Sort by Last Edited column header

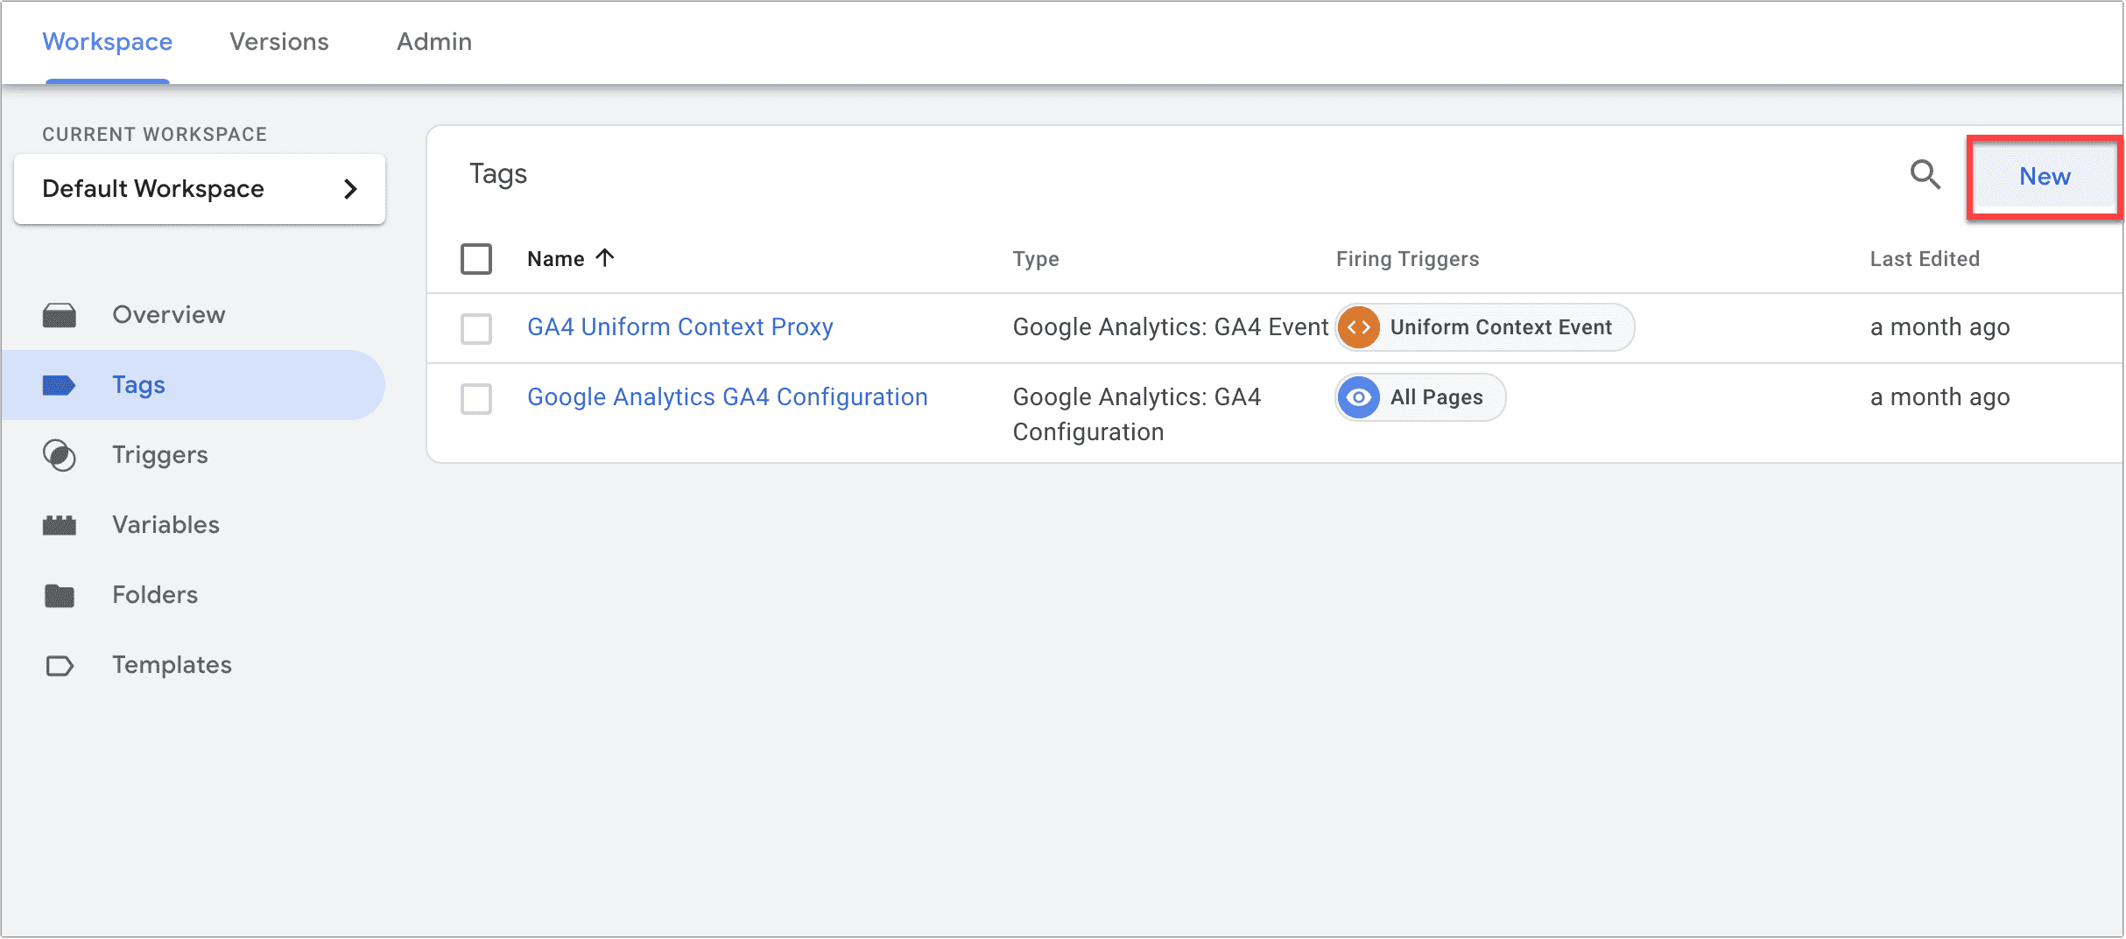(x=1925, y=259)
